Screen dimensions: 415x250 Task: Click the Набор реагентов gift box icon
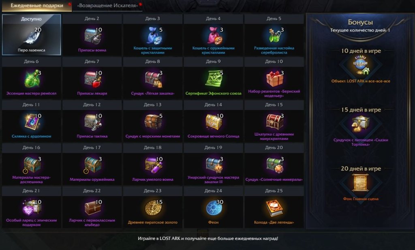(x=274, y=78)
